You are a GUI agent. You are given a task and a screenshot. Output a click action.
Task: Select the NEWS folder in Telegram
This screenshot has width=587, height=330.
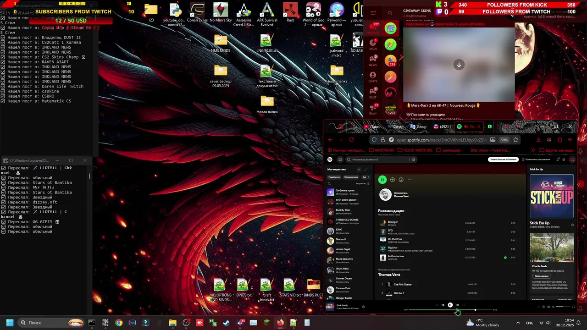pyautogui.click(x=373, y=61)
